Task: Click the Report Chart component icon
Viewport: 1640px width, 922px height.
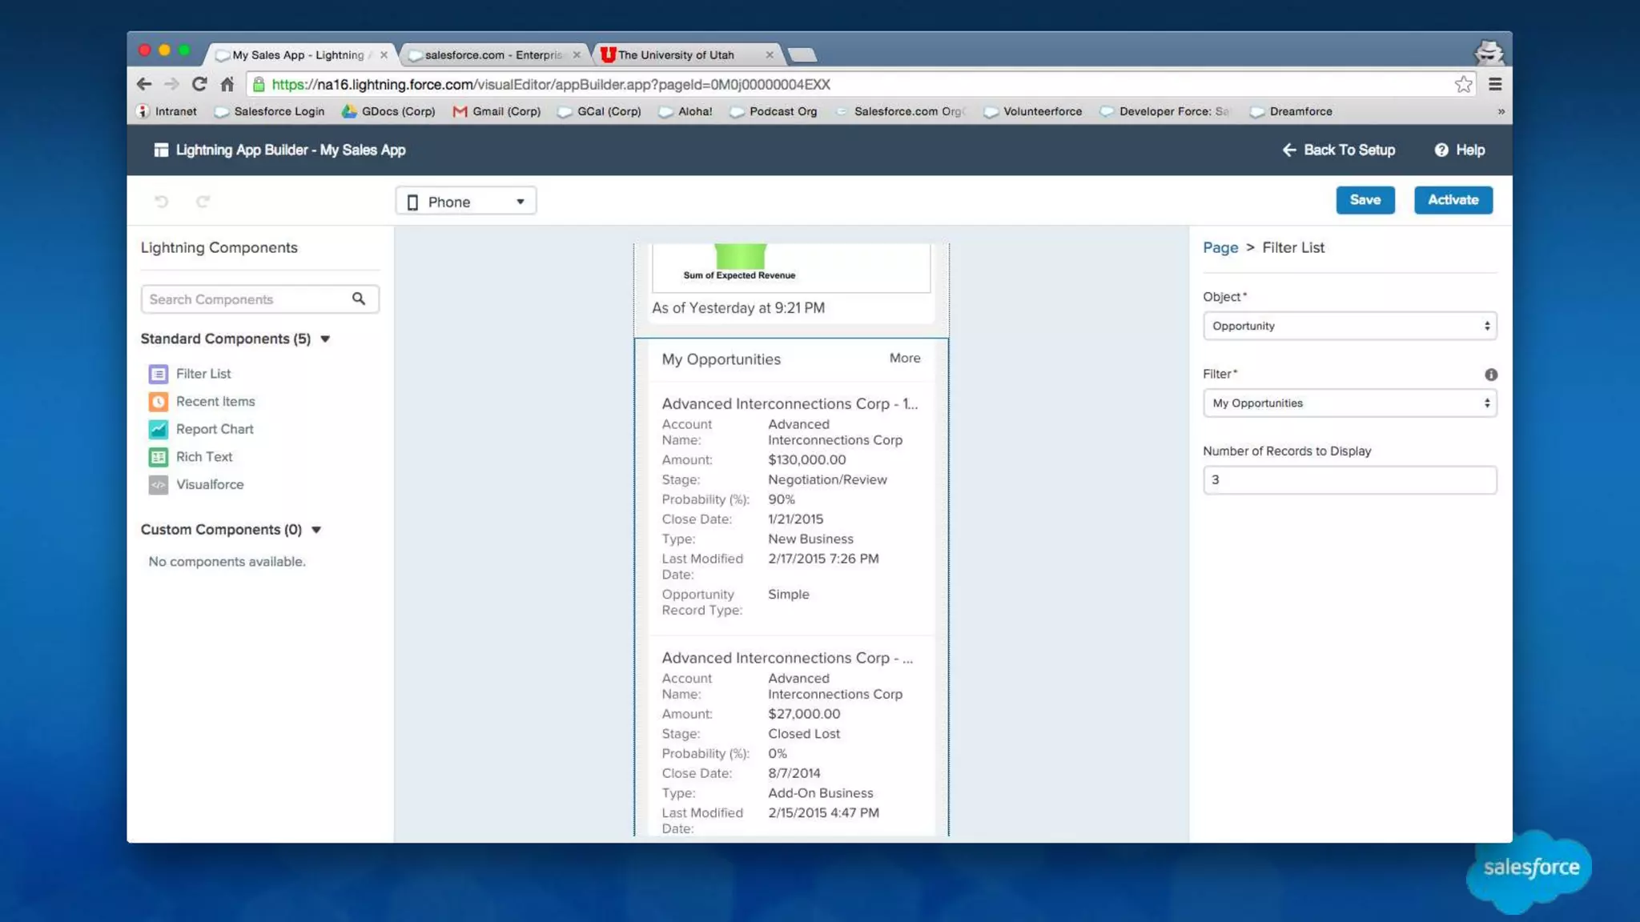Action: pyautogui.click(x=159, y=429)
